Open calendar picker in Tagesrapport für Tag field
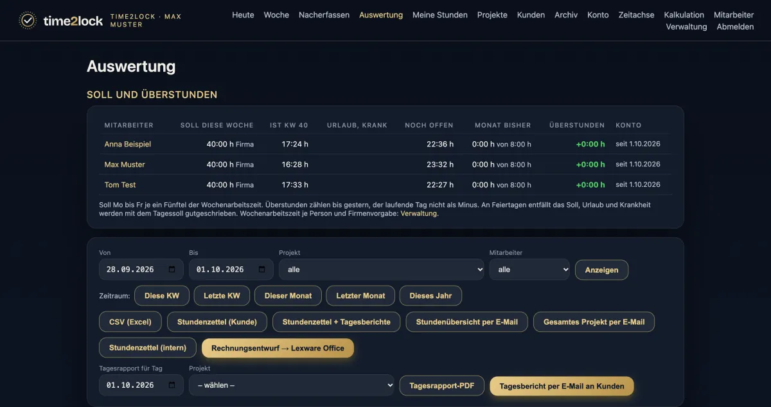This screenshot has height=407, width=771. point(172,385)
